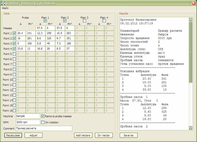Click the 'Исходная вибрация' line in results
The image size is (197, 142).
tap(135, 71)
